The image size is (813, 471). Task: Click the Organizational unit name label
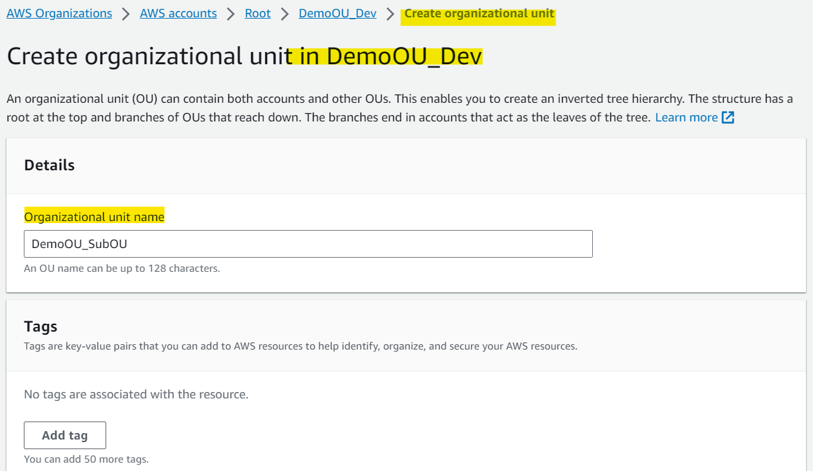point(94,217)
